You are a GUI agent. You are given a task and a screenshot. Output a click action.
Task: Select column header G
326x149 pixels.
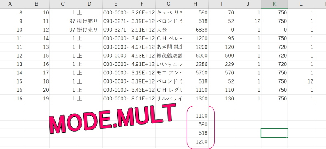pyautogui.click(x=169, y=4)
